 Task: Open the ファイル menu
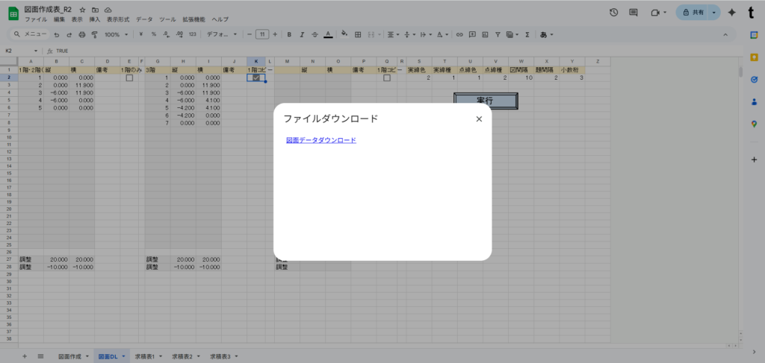(36, 19)
